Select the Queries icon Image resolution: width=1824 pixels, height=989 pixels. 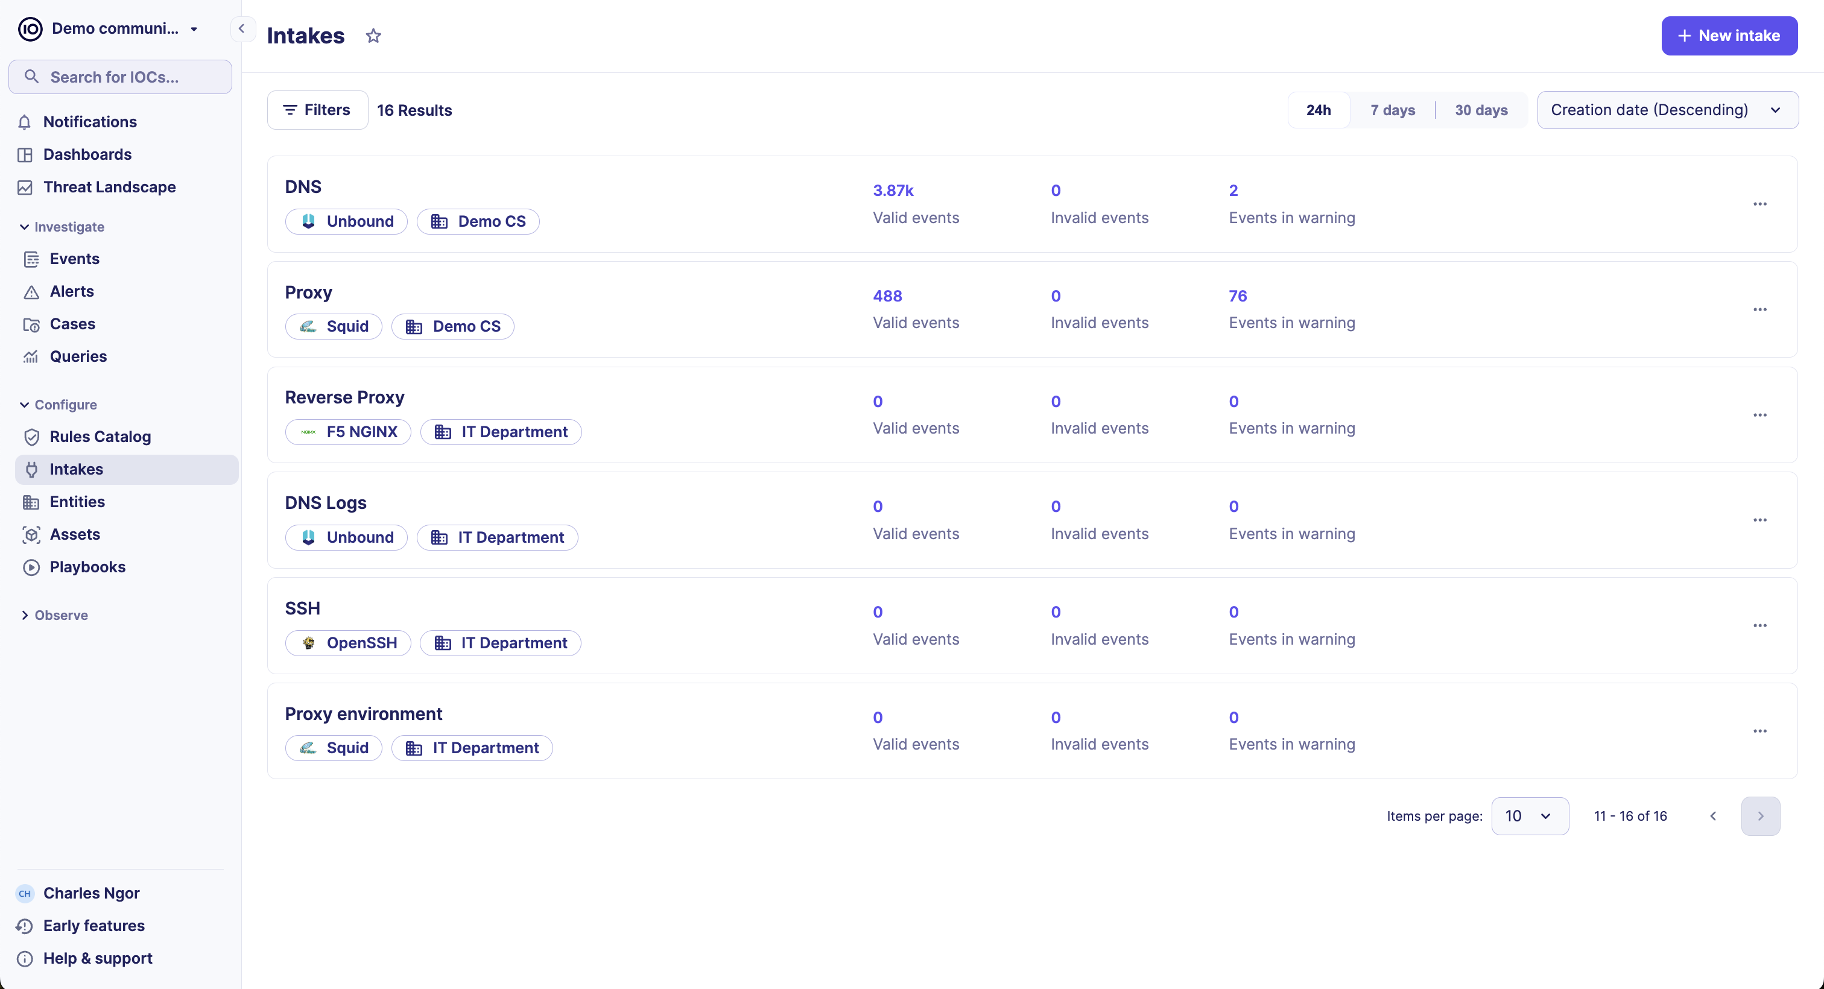click(33, 356)
